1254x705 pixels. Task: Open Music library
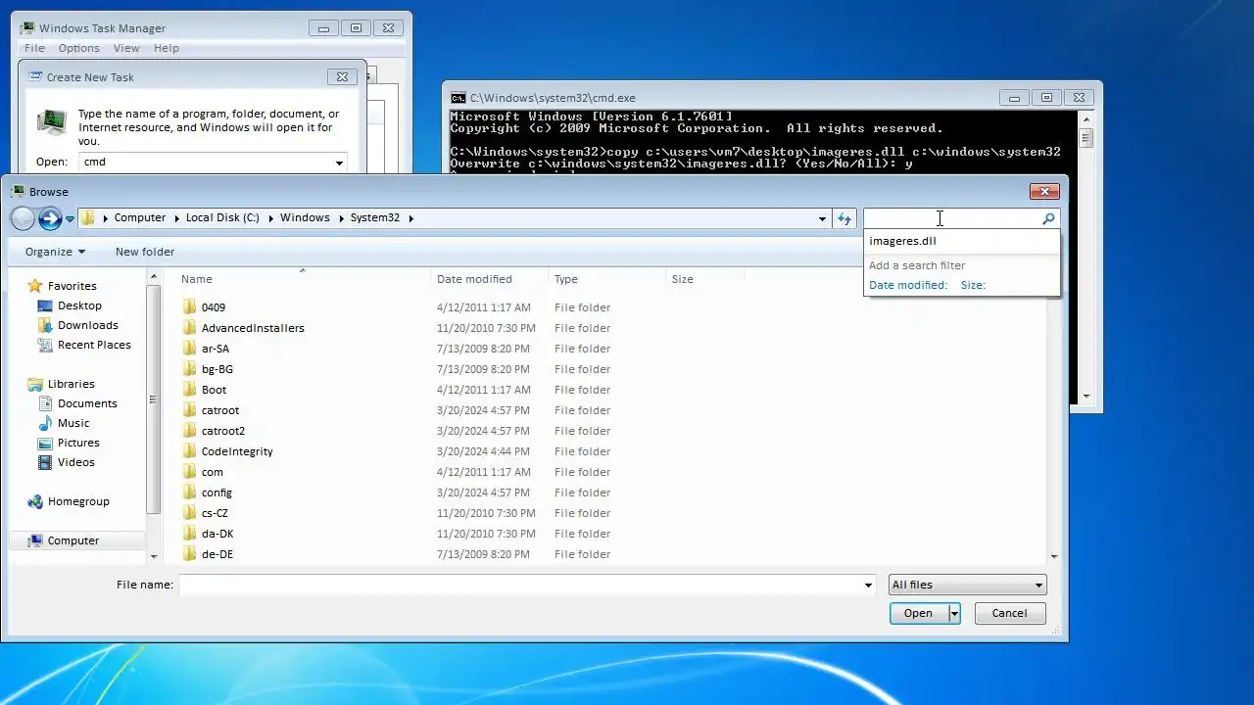73,423
